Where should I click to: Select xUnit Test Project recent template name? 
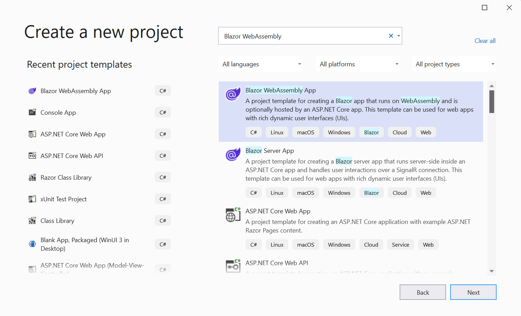coord(64,199)
